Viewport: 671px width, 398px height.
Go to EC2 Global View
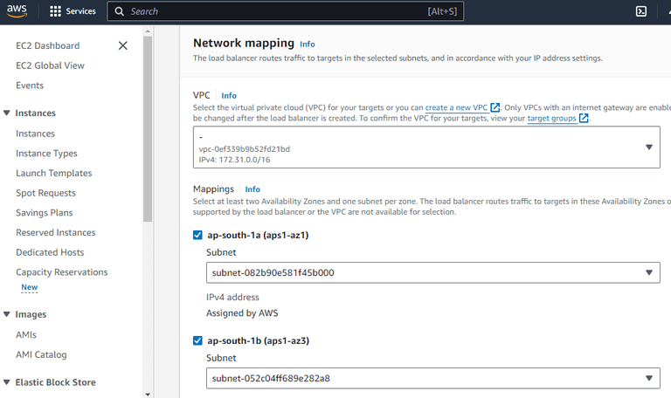pos(50,65)
